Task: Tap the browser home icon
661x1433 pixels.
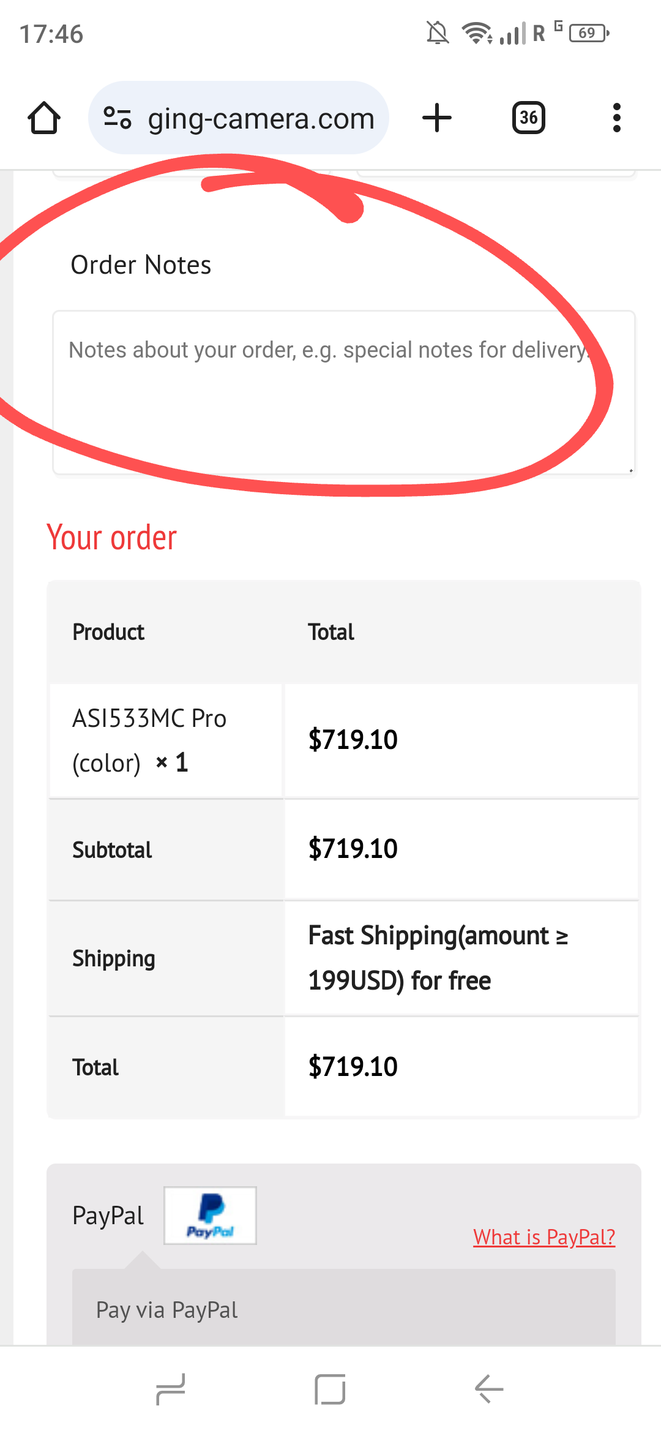Action: 44,118
